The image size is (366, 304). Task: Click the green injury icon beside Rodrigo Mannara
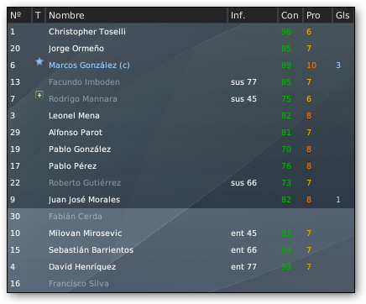point(39,95)
